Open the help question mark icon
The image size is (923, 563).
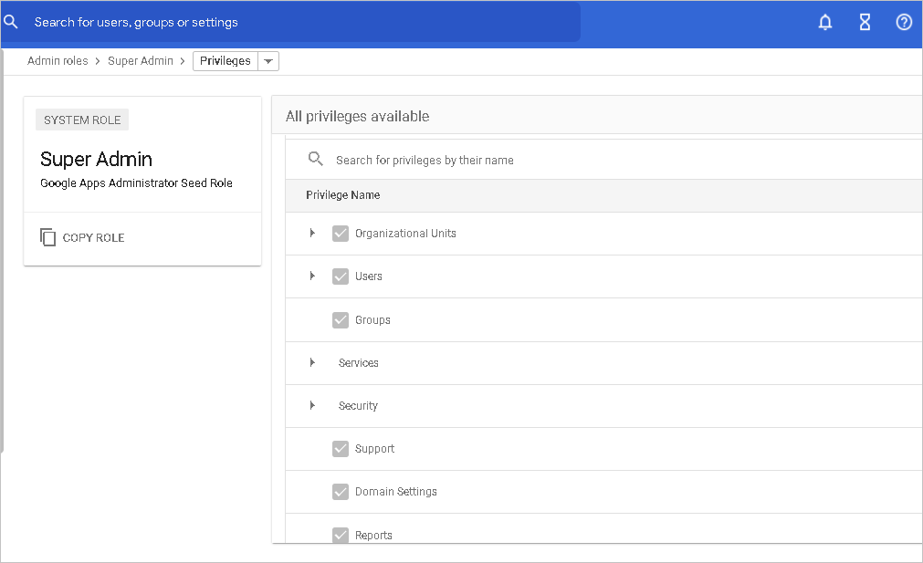point(904,23)
